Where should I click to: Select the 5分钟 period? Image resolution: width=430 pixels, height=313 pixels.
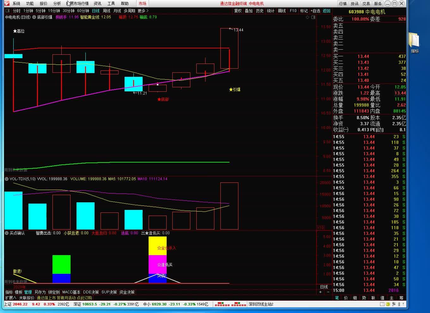point(40,11)
